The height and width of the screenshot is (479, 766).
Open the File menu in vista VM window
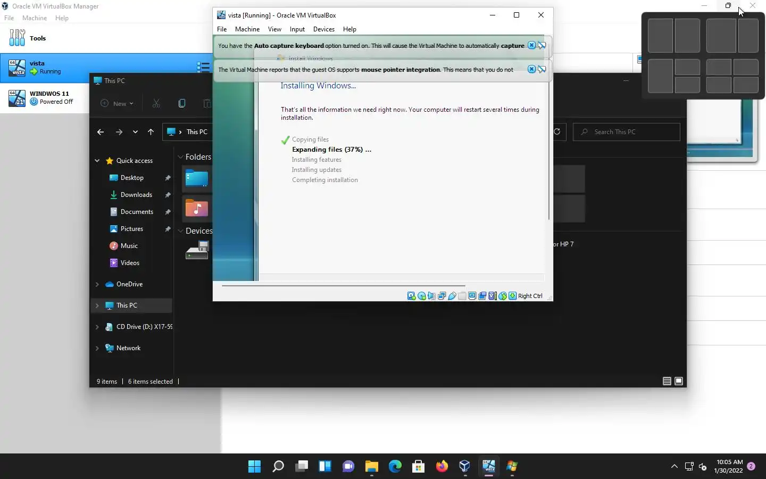point(222,29)
